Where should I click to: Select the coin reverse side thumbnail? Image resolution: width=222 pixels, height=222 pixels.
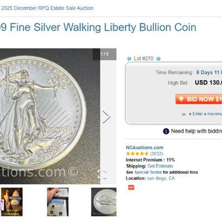point(104,202)
